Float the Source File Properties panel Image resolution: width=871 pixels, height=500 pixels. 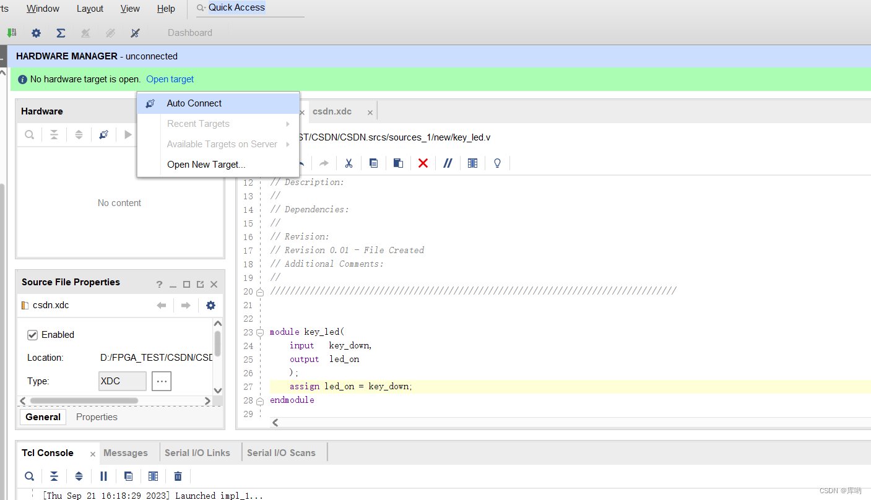pyautogui.click(x=200, y=285)
